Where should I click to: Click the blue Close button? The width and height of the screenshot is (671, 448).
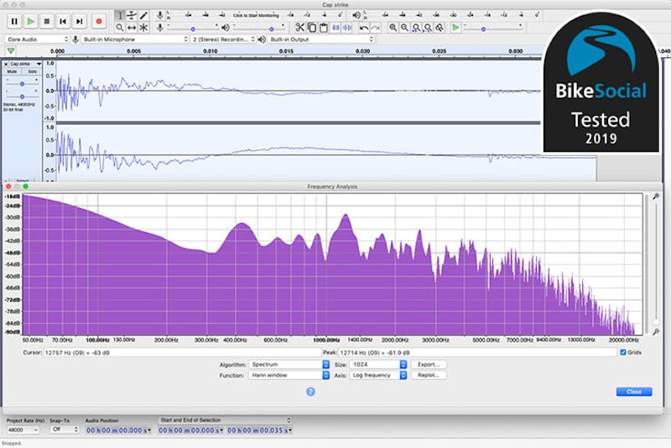click(x=634, y=392)
